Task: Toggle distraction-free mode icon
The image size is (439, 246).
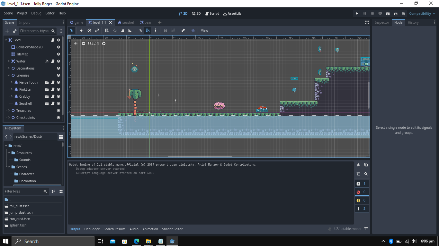Action: 367,22
